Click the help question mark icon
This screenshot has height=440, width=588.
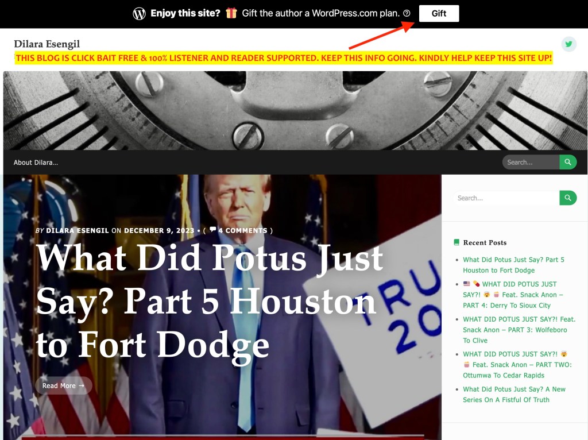click(407, 14)
